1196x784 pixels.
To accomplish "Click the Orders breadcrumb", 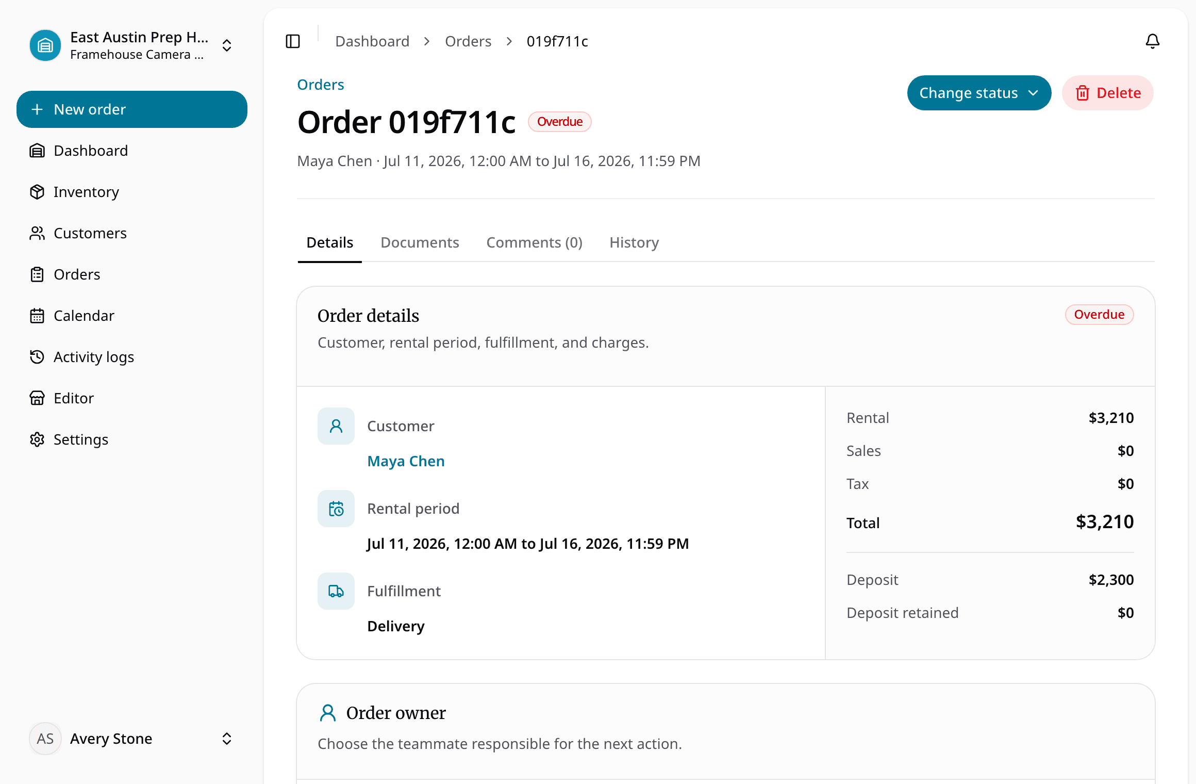I will (468, 41).
